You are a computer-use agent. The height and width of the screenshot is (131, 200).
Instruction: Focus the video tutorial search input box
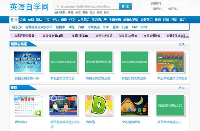[87, 6]
